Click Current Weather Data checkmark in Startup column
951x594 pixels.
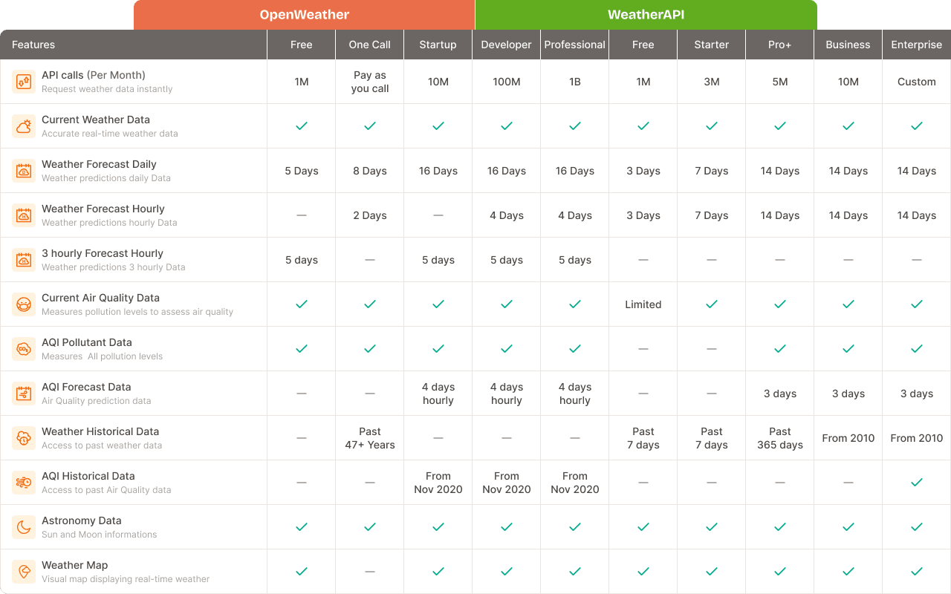(x=438, y=126)
